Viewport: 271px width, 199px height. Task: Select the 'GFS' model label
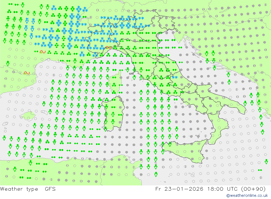50,189
